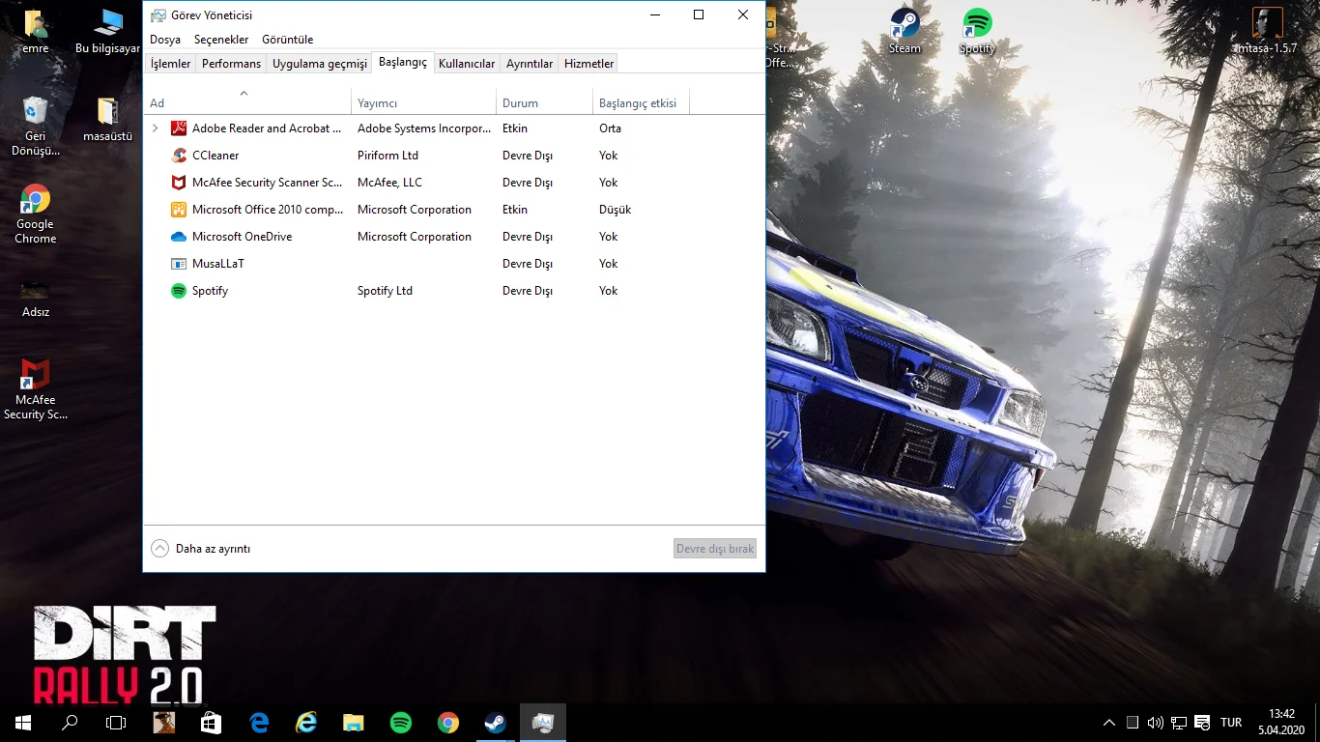Select the Adsız desktop icon
Viewport: 1320px width, 742px height.
point(36,298)
